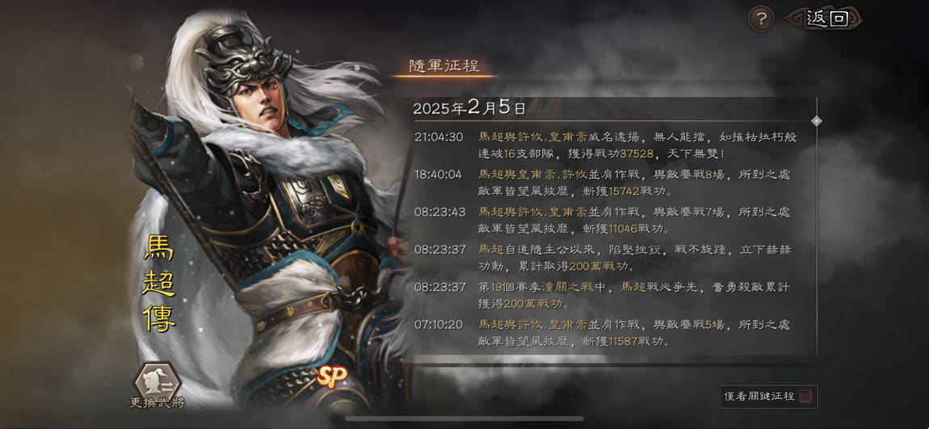Screen dimensions: 929x429
Task: Click the 僅看關鍵征程 label text
Action: [x=759, y=397]
